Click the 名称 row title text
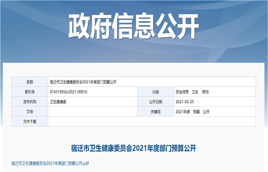The image size is (268, 172). click(83, 82)
